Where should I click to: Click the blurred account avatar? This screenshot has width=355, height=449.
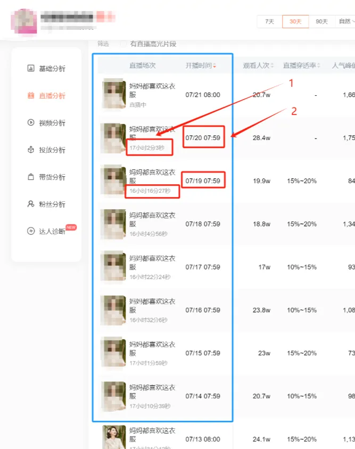[x=24, y=21]
